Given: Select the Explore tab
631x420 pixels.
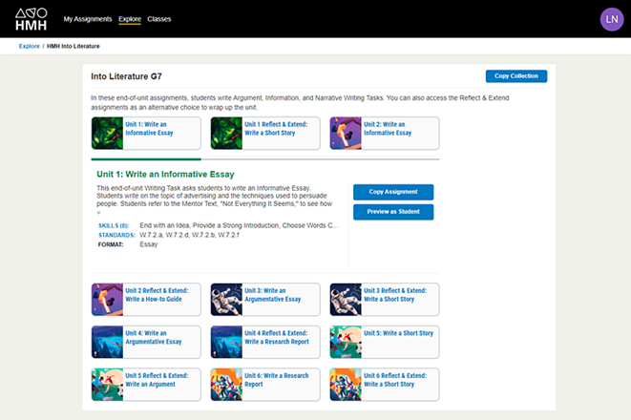Looking at the screenshot, I should pyautogui.click(x=130, y=19).
